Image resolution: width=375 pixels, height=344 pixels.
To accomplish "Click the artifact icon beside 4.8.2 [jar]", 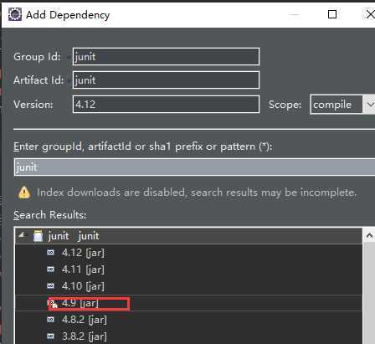I will tap(50, 319).
